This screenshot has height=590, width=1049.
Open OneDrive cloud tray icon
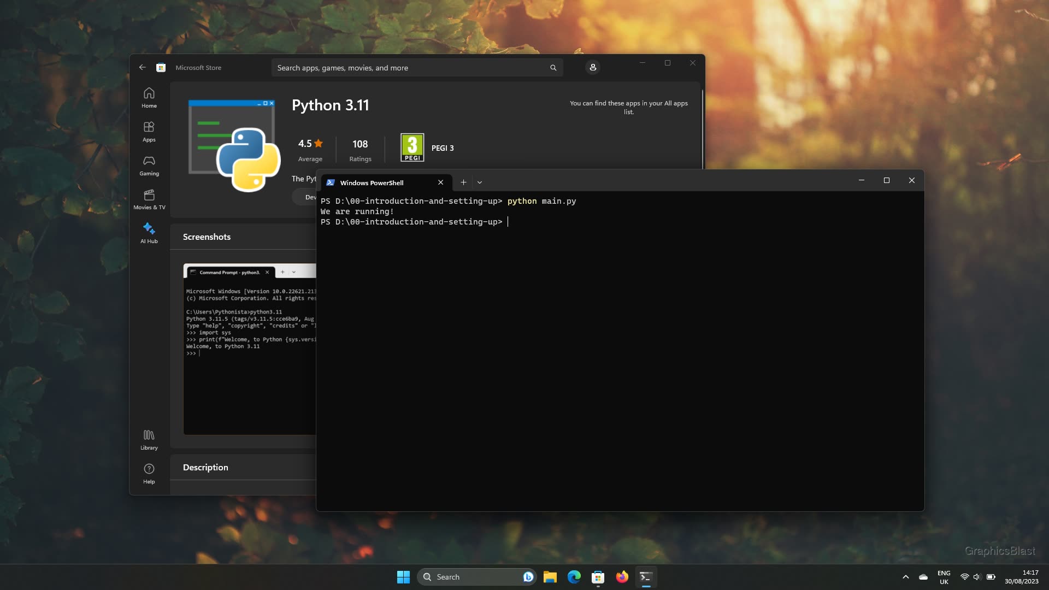[x=923, y=577]
